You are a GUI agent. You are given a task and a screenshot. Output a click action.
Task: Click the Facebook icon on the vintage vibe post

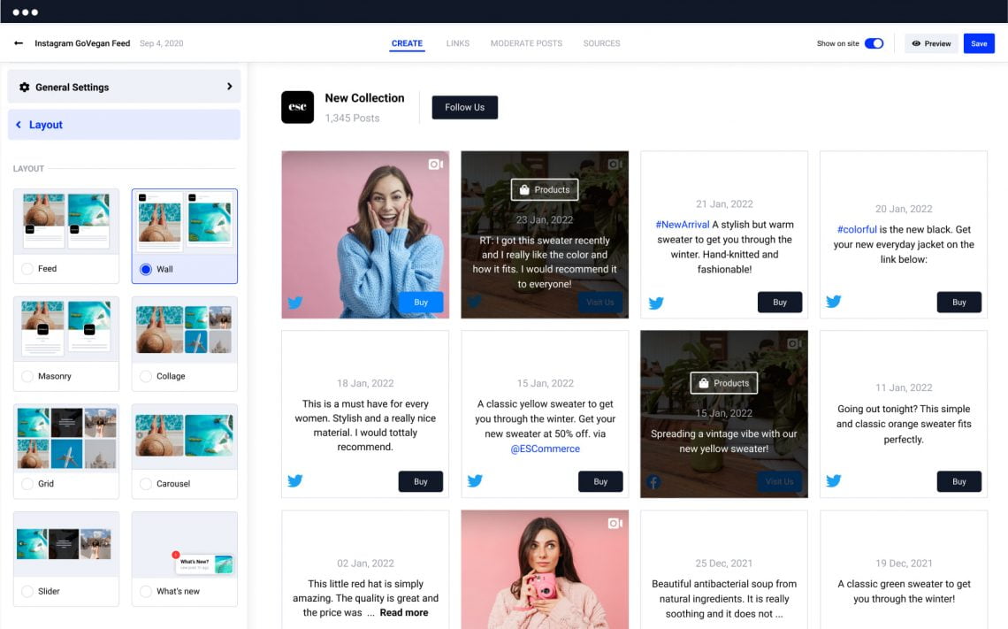(x=653, y=482)
